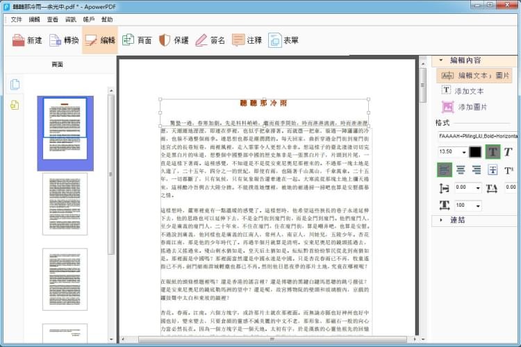Open the horizontal scale 100 dropdown
Viewport: 521px width, 347px height.
(x=478, y=206)
